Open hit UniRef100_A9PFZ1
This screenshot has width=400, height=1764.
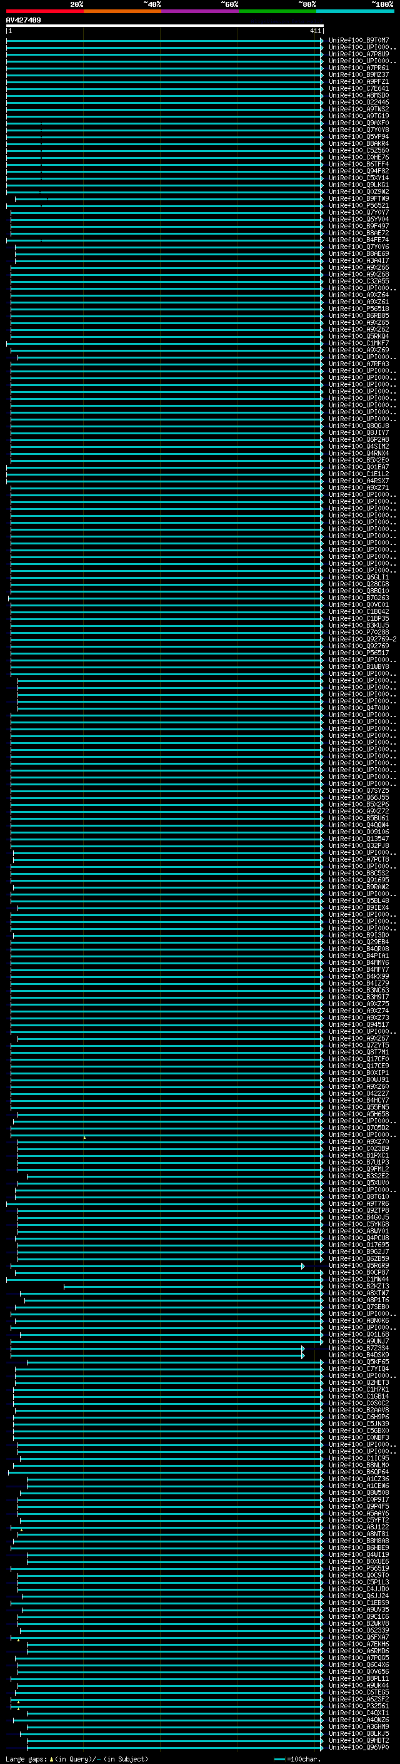click(359, 81)
